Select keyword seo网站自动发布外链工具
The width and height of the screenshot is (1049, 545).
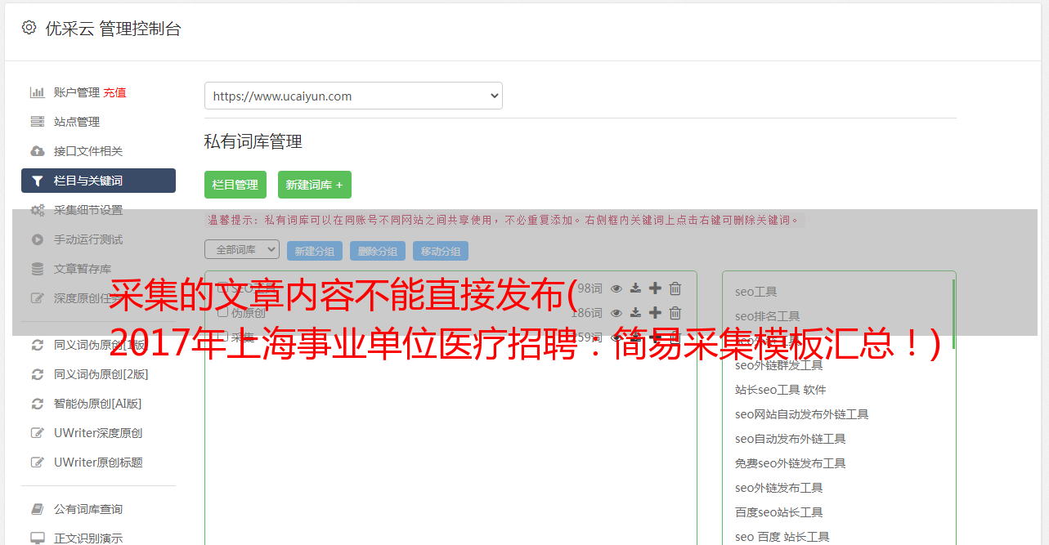coord(802,414)
